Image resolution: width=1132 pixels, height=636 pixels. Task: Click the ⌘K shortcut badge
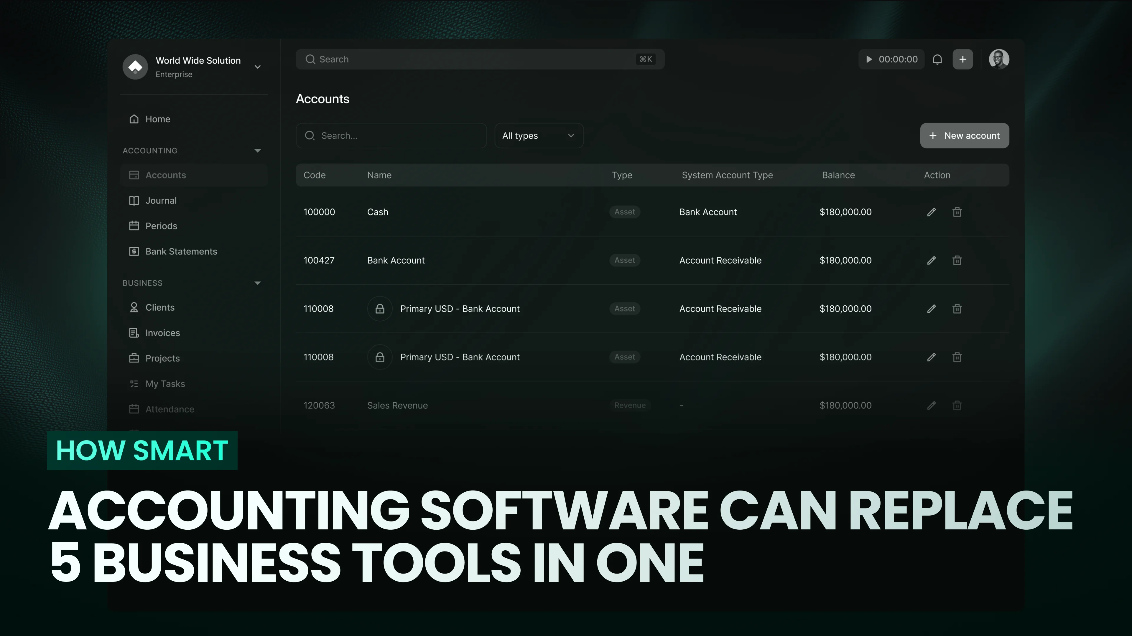(646, 59)
